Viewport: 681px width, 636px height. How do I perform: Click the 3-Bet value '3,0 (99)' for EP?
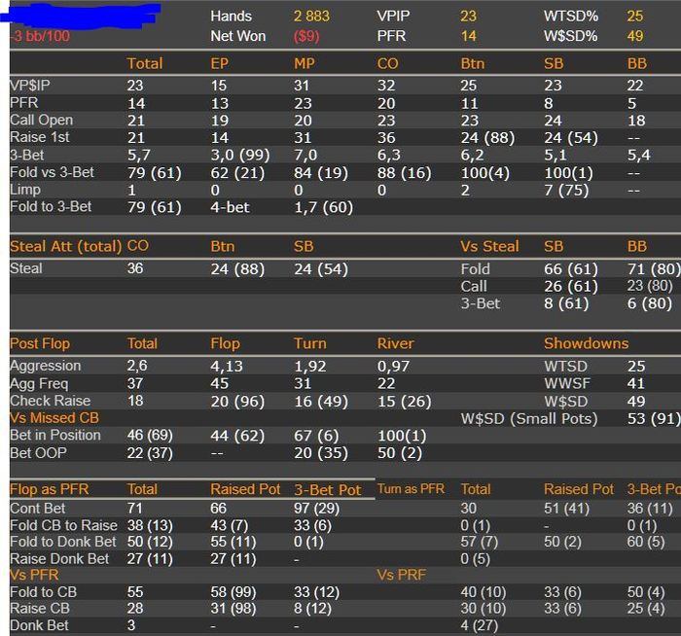240,155
